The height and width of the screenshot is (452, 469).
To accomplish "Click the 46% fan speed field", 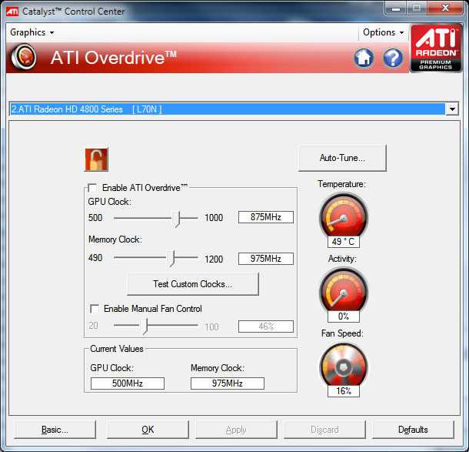I will click(265, 326).
